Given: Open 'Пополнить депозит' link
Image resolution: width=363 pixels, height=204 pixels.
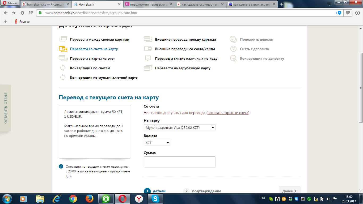Looking at the screenshot, I should [257, 40].
